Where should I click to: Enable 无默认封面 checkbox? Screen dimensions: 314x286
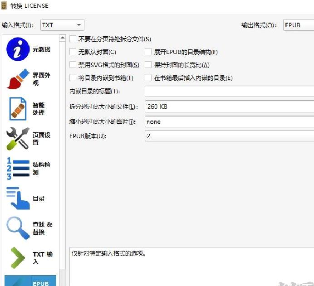73,52
